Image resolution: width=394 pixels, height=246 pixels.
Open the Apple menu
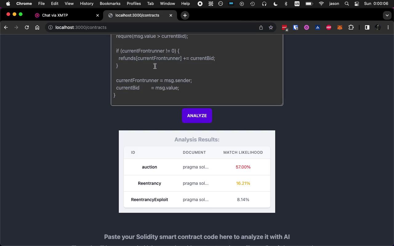coord(8,4)
